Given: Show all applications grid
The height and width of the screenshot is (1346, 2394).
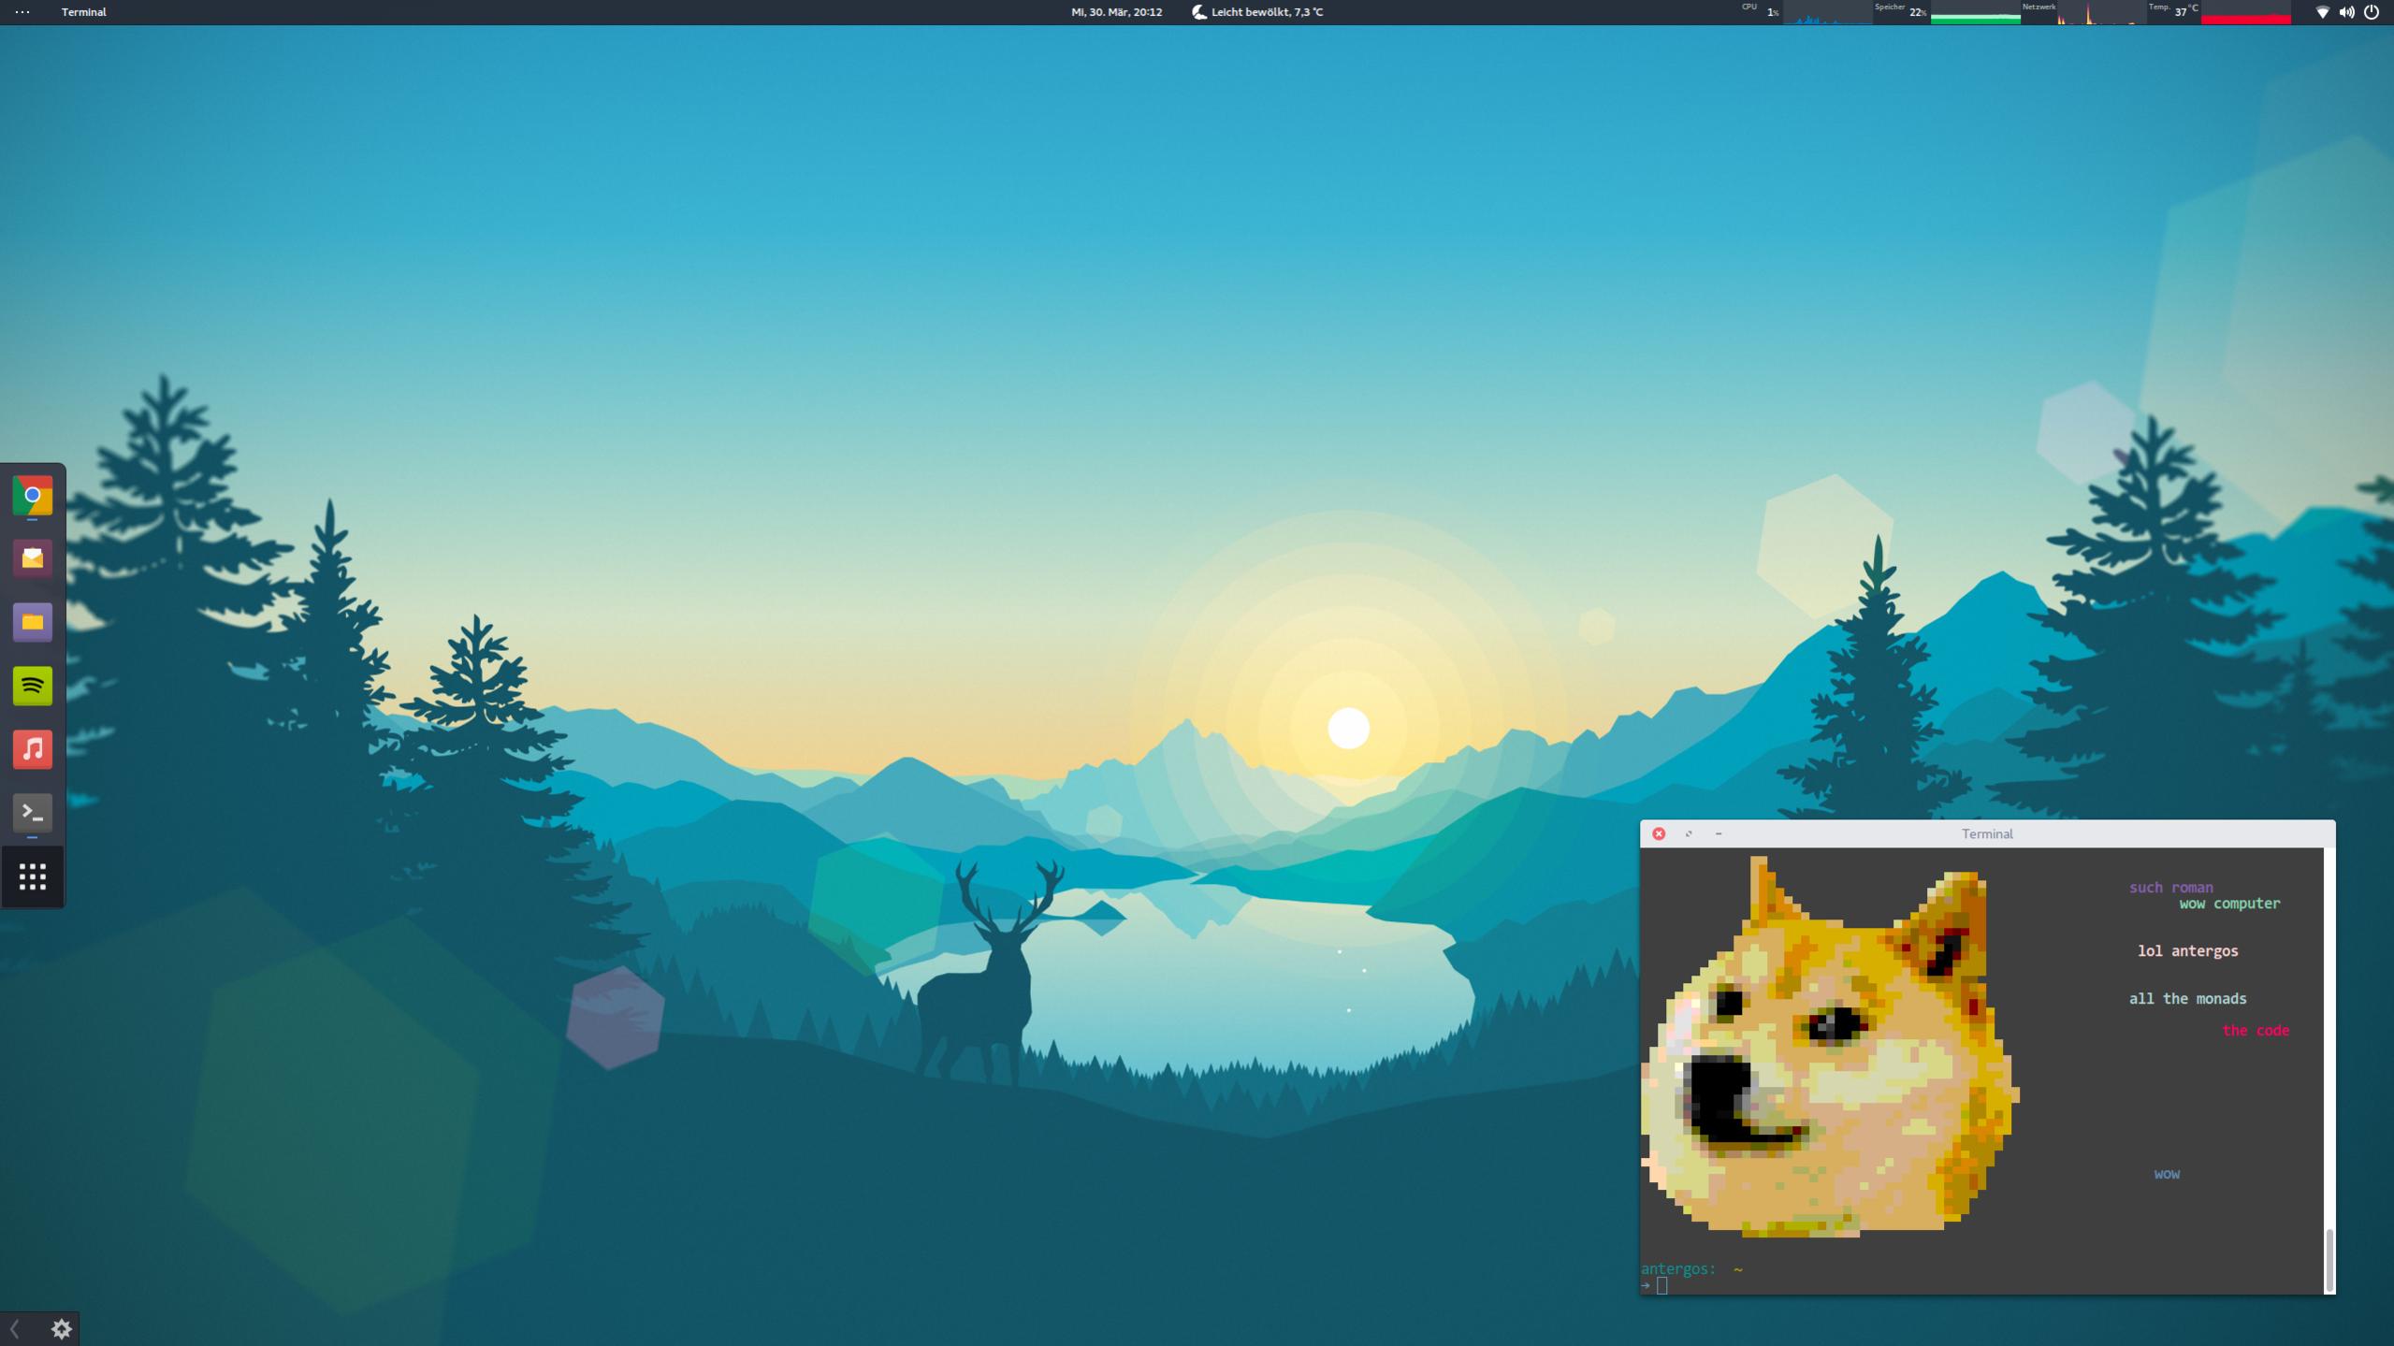Looking at the screenshot, I should [32, 876].
